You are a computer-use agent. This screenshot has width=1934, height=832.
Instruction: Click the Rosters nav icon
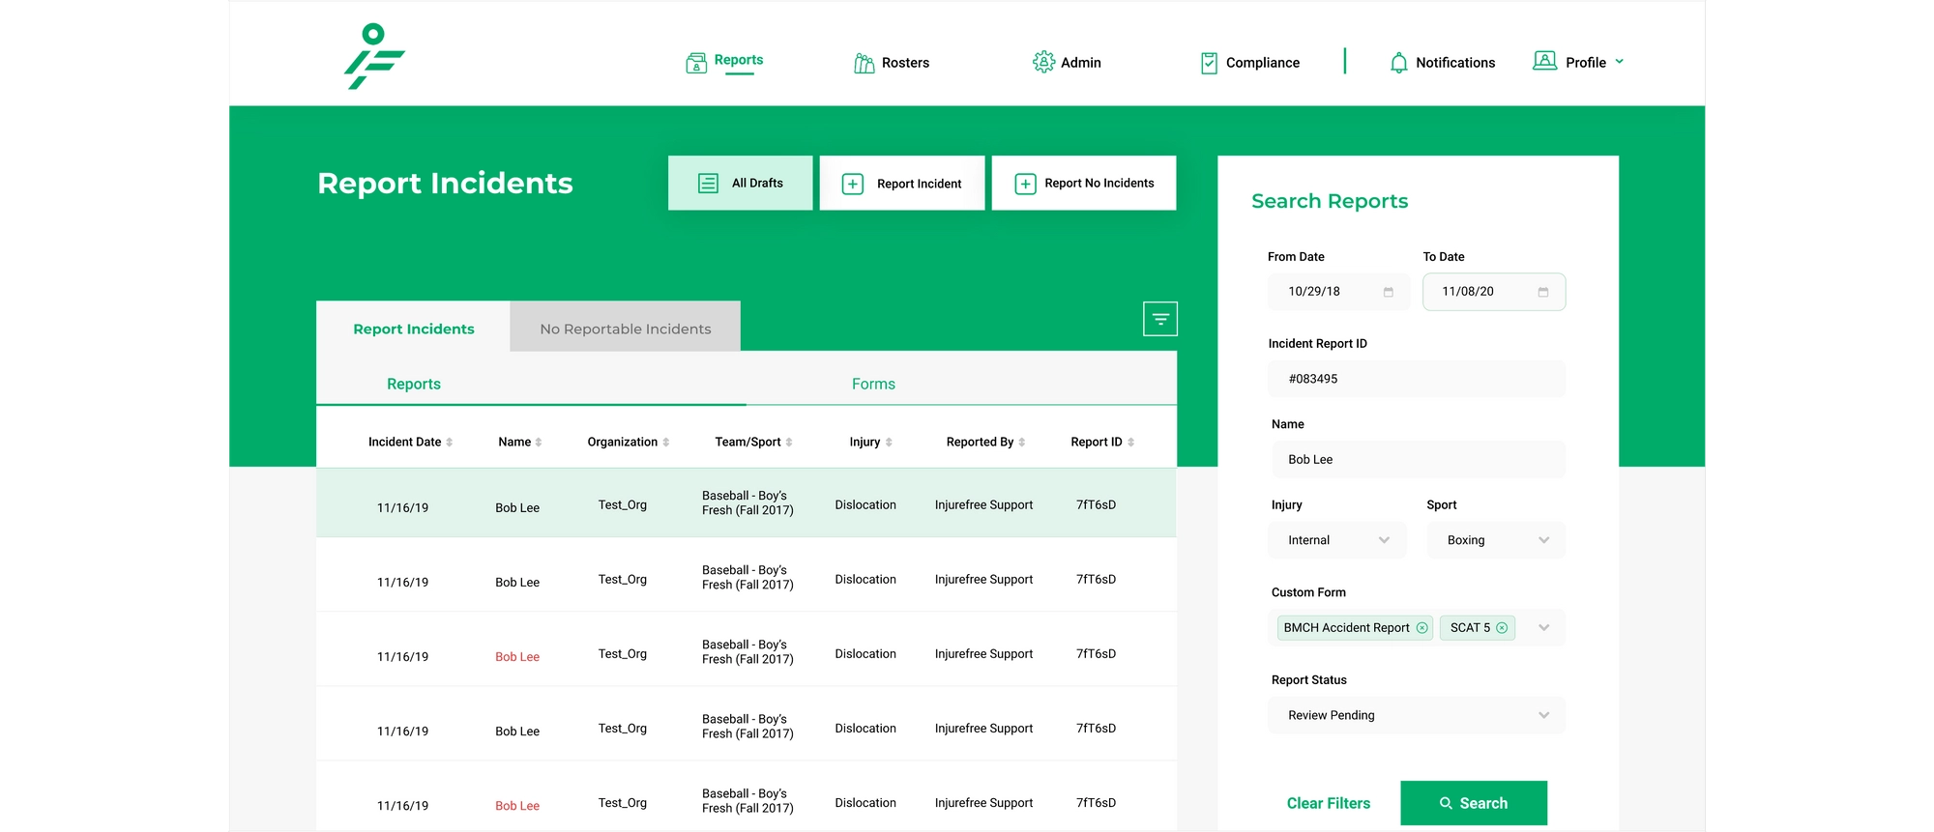[x=864, y=64]
